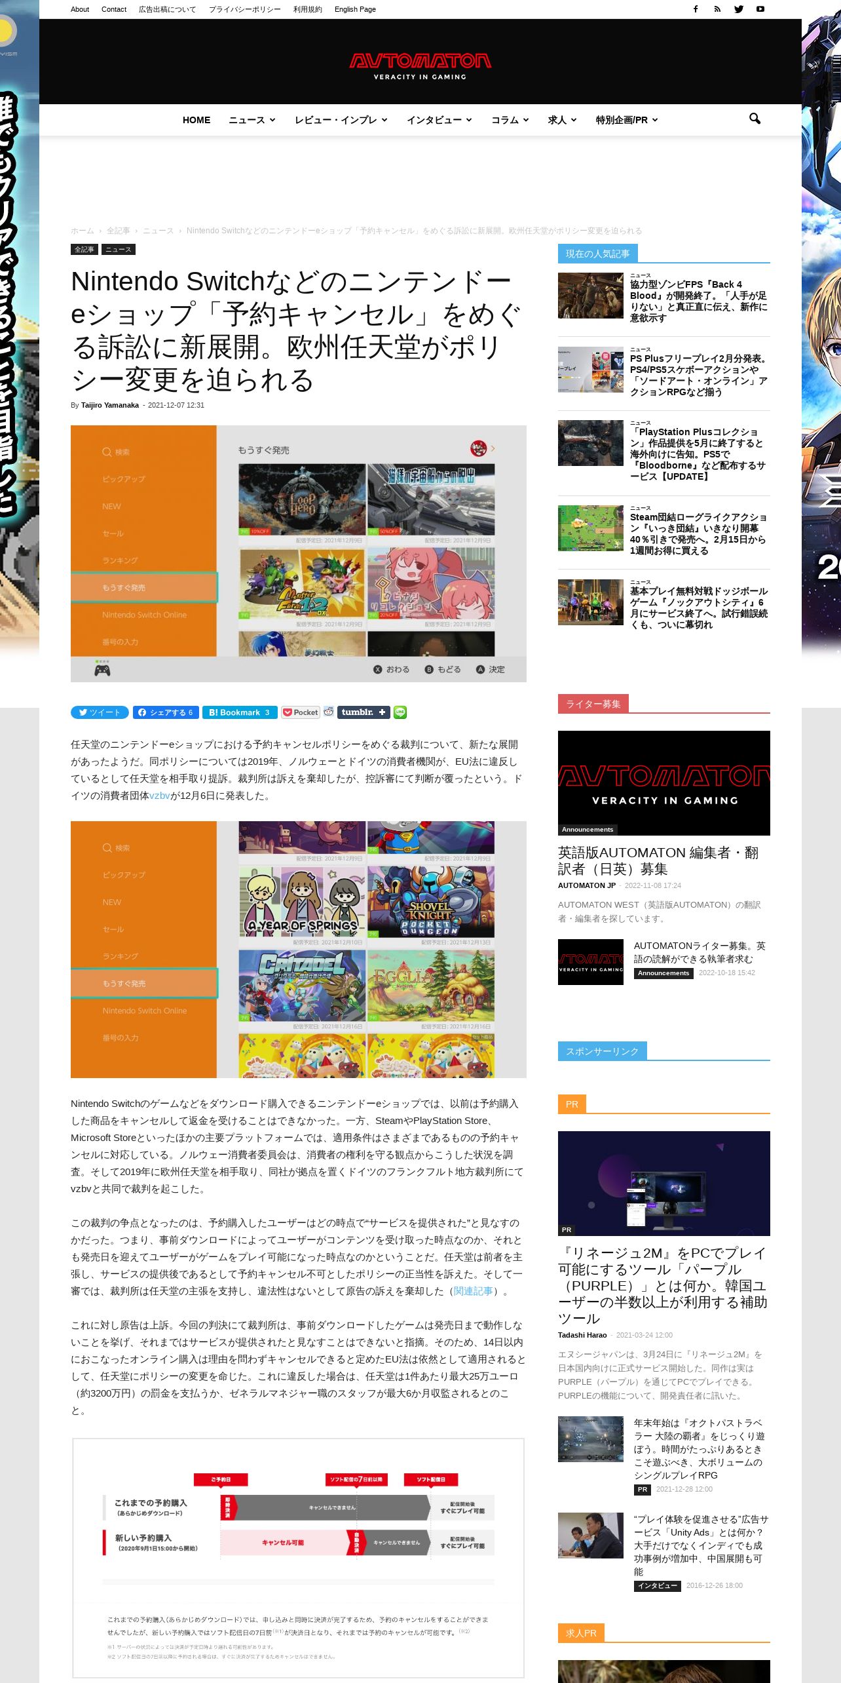Open 広告出稿について link

tap(167, 9)
